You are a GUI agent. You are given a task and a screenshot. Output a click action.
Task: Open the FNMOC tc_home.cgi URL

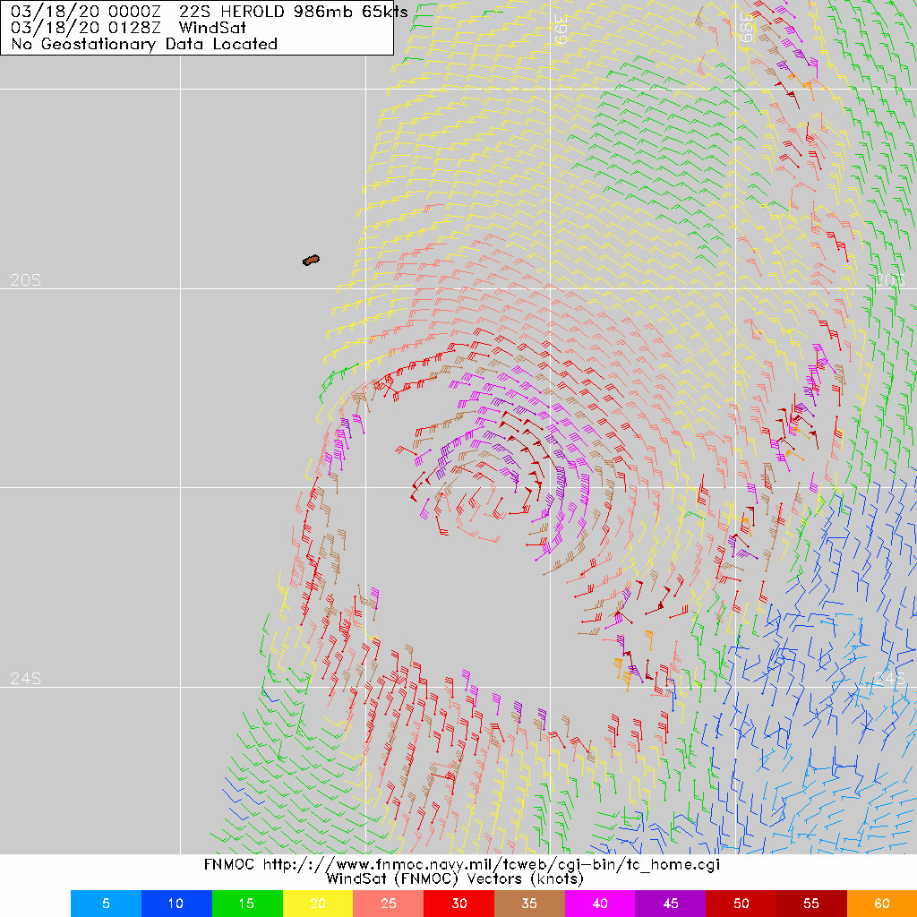tap(488, 866)
